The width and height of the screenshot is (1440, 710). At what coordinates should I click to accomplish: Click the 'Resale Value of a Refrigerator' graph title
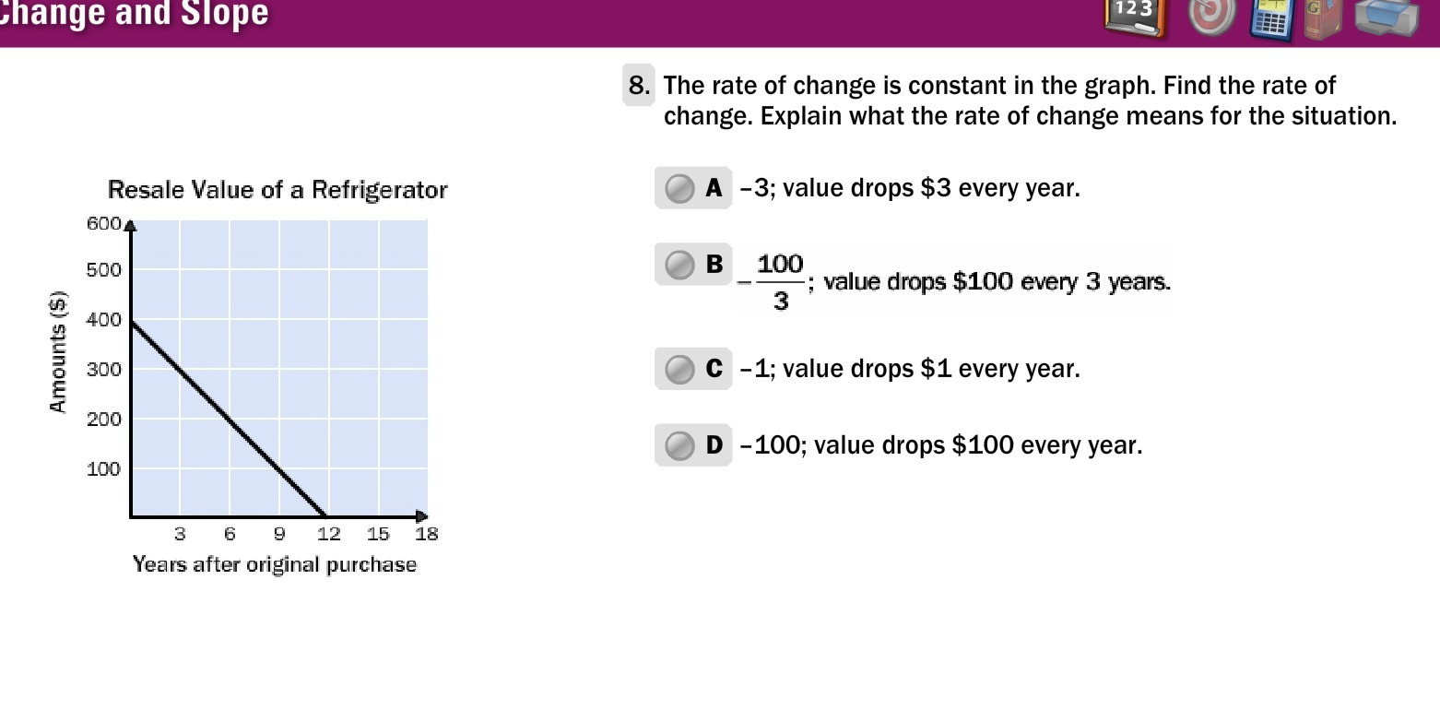[277, 190]
